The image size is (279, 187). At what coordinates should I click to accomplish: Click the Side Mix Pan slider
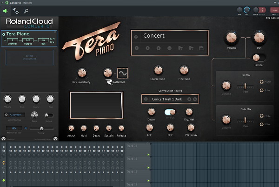pyautogui.click(x=245, y=120)
